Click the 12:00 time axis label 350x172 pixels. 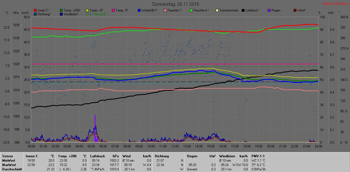tap(175, 146)
